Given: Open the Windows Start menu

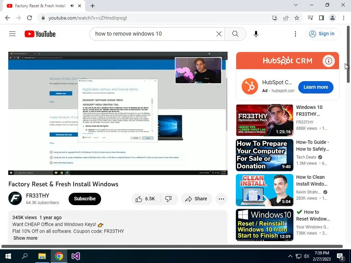Looking at the screenshot, I should [8, 256].
